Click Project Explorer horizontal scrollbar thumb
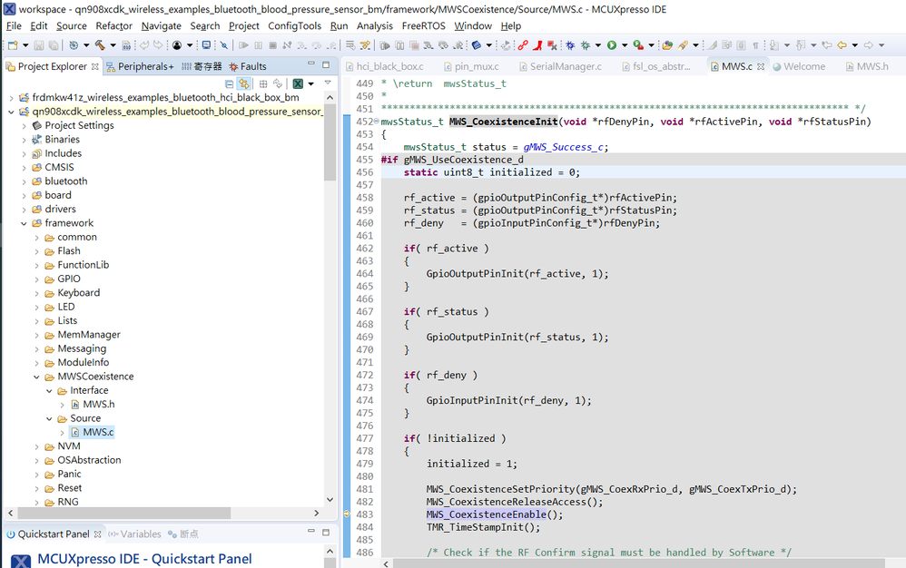This screenshot has height=568, width=906. [124, 513]
